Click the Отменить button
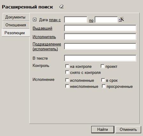 (x=128, y=130)
